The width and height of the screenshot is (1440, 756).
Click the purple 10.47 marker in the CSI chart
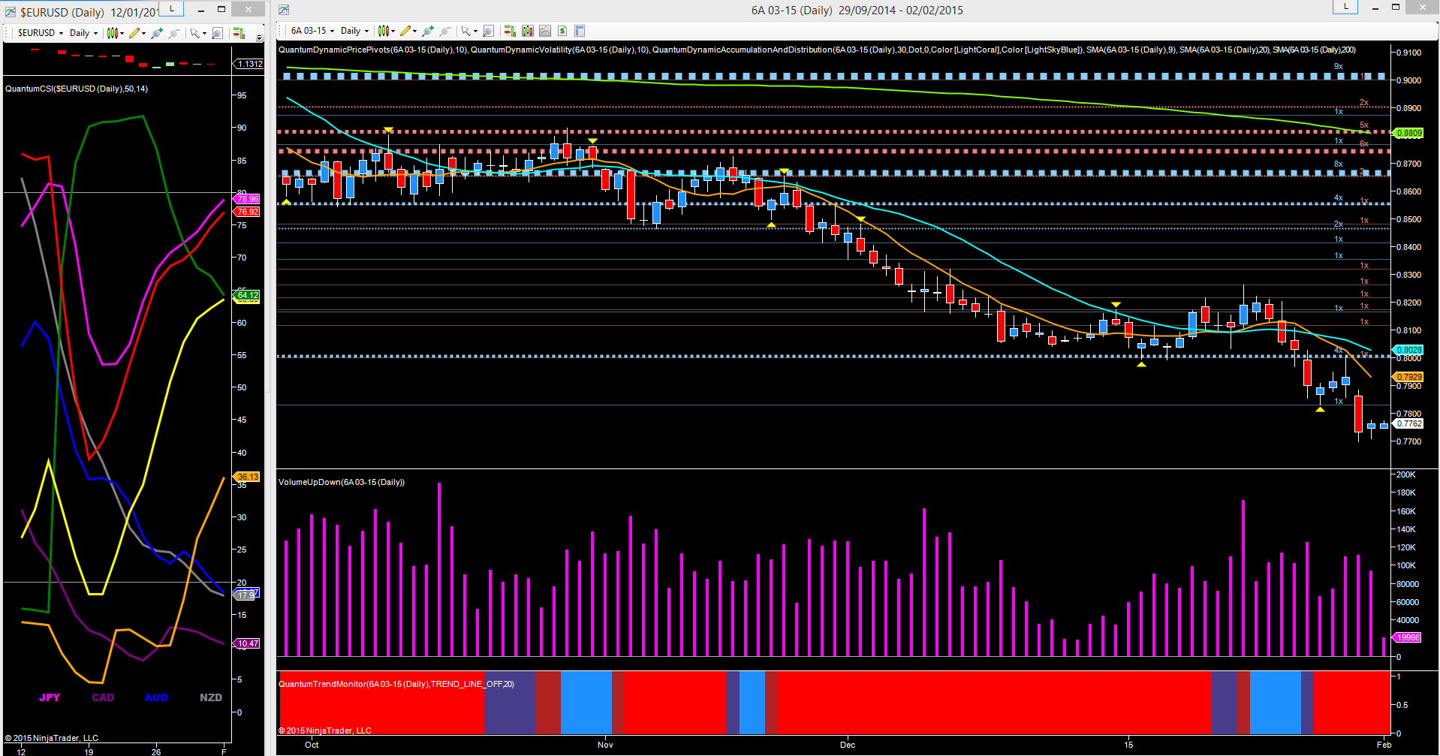click(247, 643)
